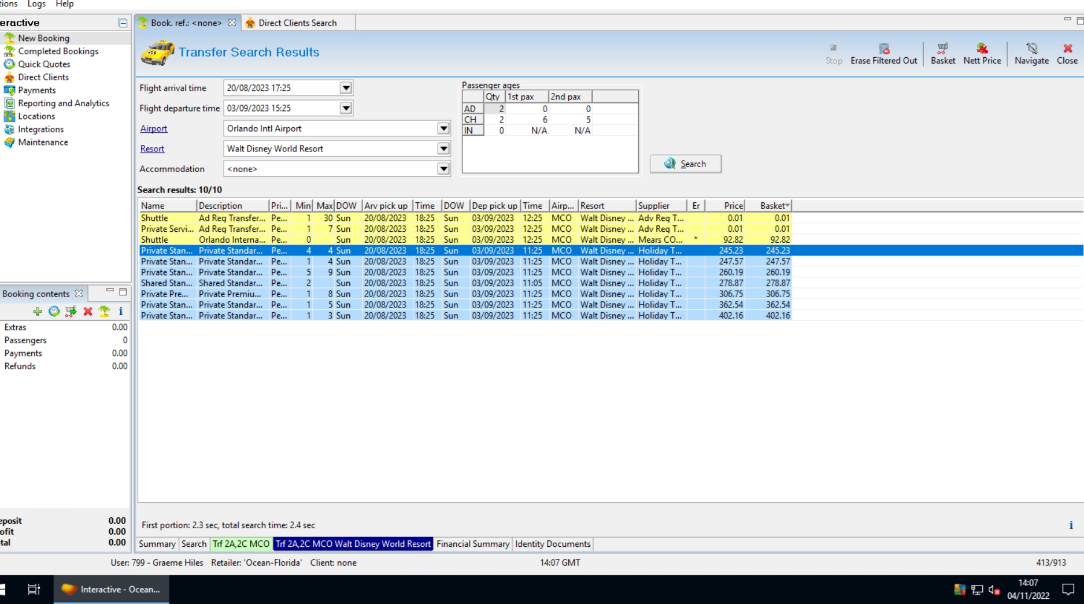Image resolution: width=1084 pixels, height=604 pixels.
Task: Click the round refresh icon in Booking contents
Action: tap(54, 312)
